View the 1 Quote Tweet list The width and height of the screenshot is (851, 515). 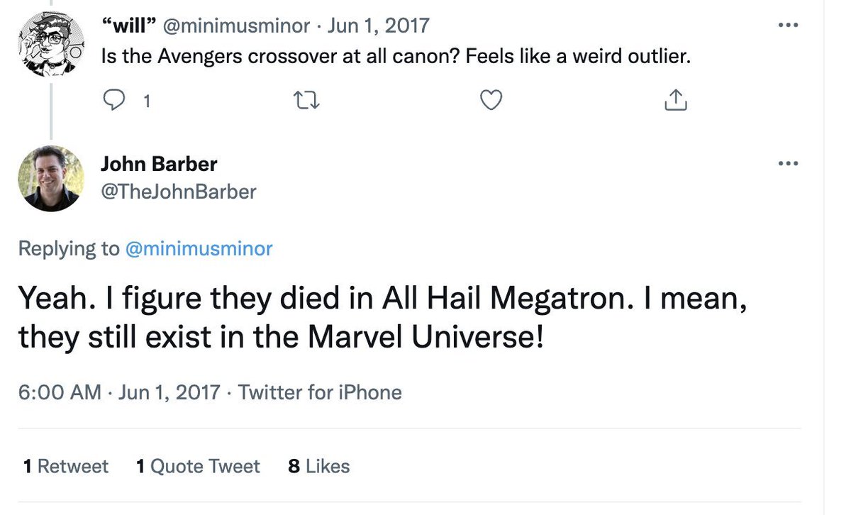click(198, 466)
